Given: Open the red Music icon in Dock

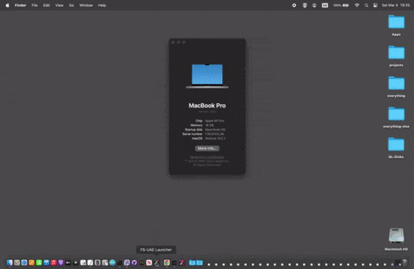Looking at the screenshot, I should coord(54,262).
